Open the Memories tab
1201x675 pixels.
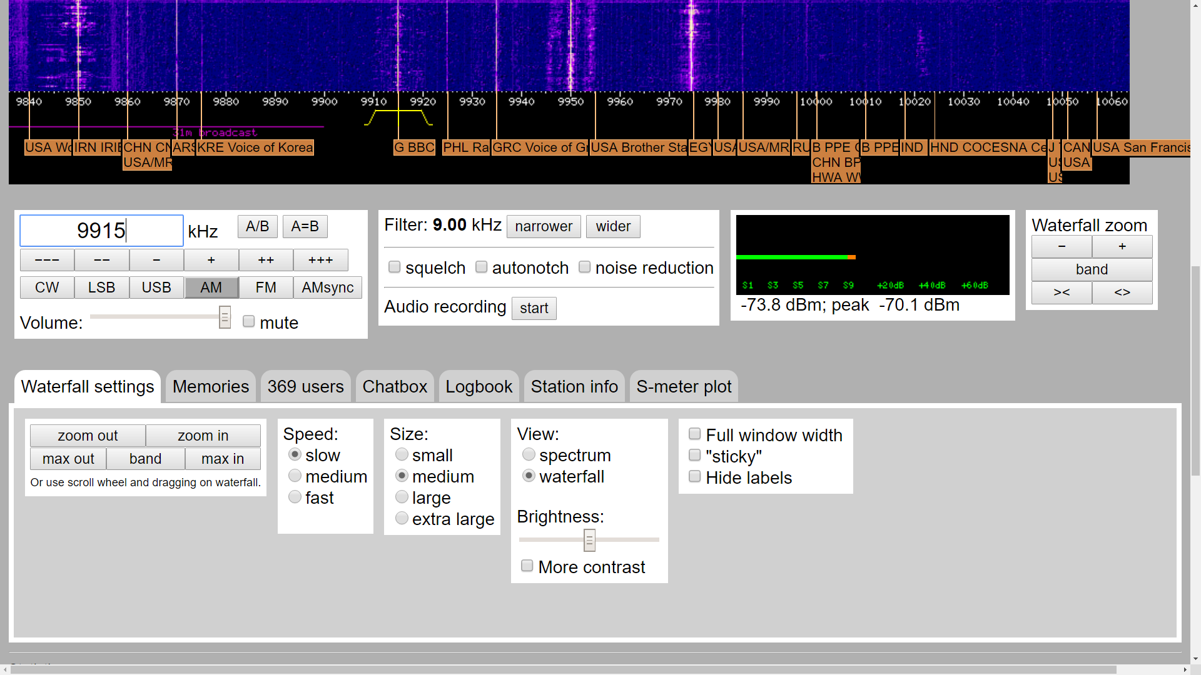211,387
